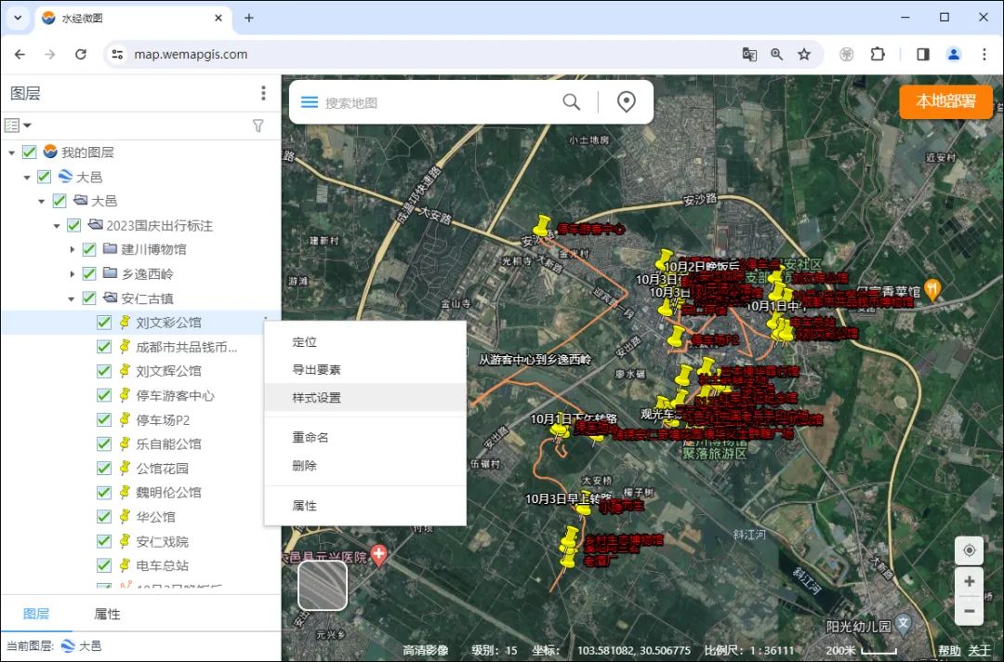The image size is (1004, 662).
Task: Click the location pin icon in search bar
Action: [627, 102]
